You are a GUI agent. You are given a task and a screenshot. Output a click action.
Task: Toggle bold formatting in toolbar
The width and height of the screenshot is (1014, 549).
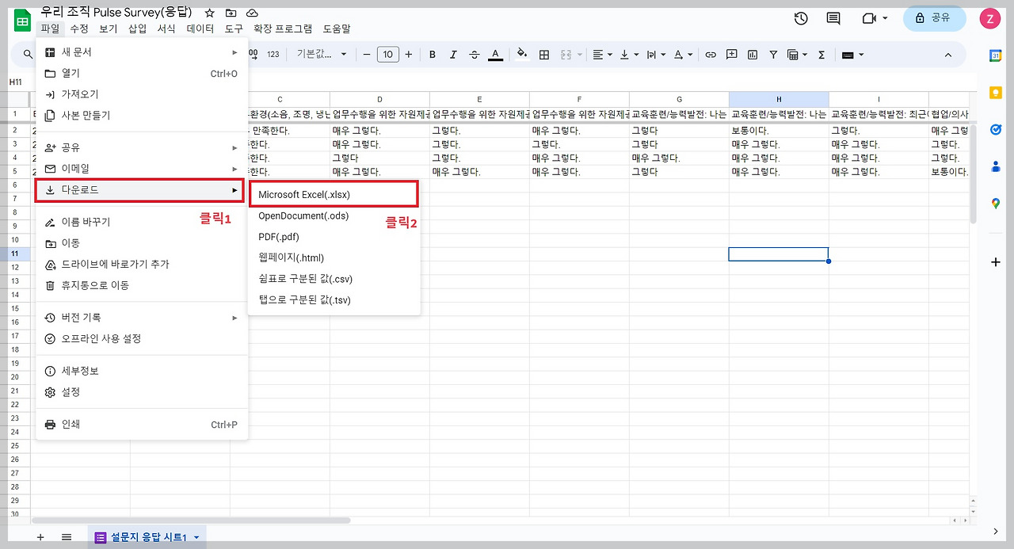click(x=433, y=55)
